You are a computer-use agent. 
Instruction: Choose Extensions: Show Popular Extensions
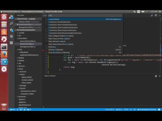point(85,30)
